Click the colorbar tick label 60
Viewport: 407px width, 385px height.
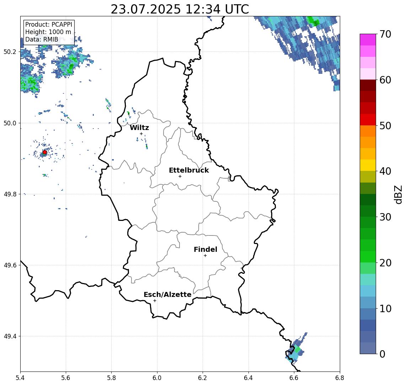tap(385, 80)
